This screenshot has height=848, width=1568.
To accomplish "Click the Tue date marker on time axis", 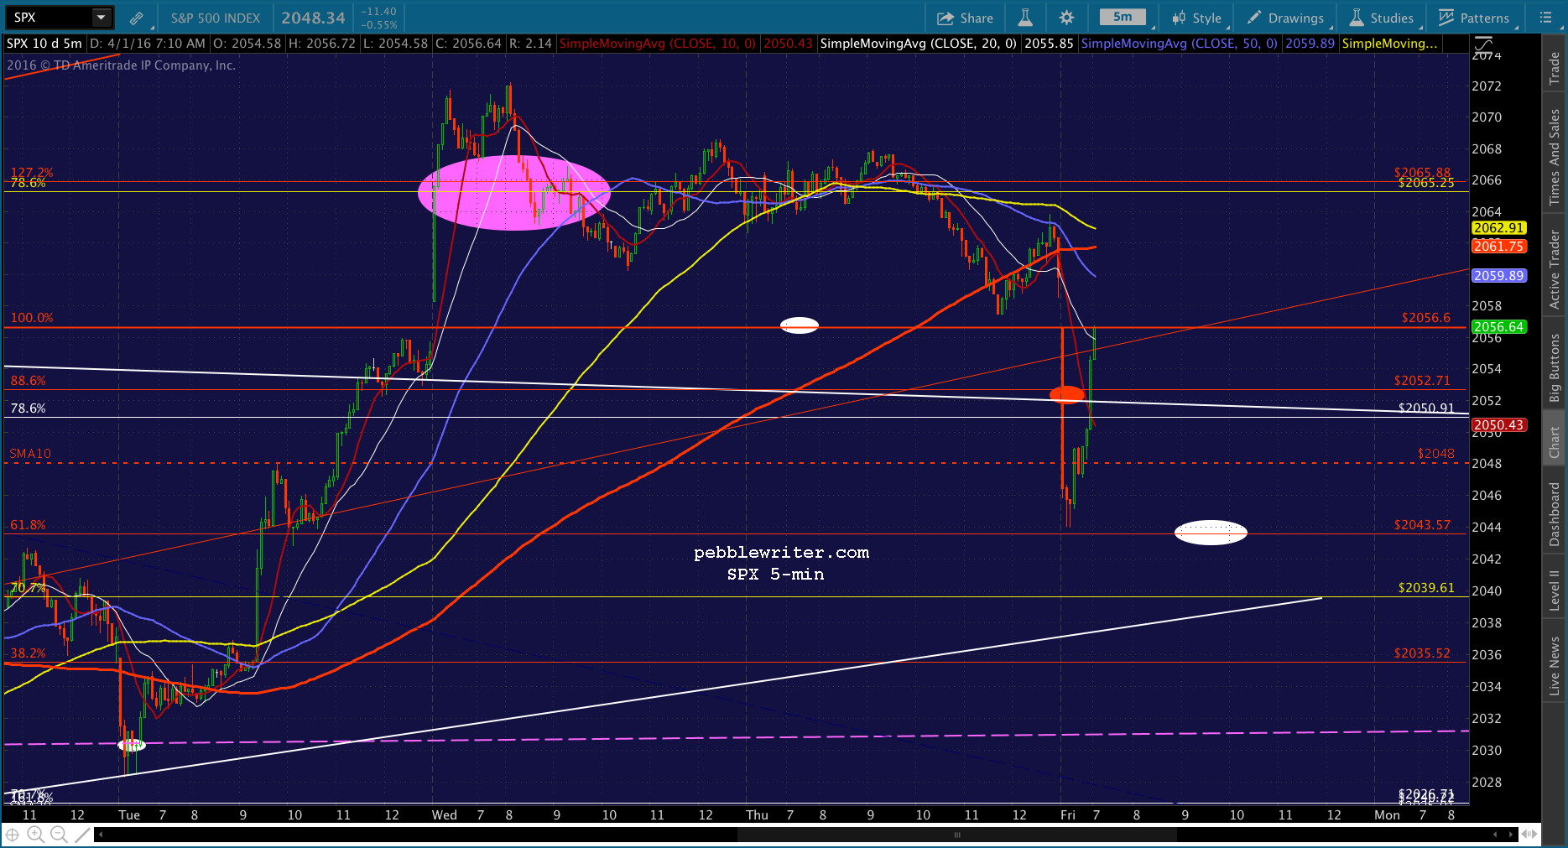I will tap(129, 815).
